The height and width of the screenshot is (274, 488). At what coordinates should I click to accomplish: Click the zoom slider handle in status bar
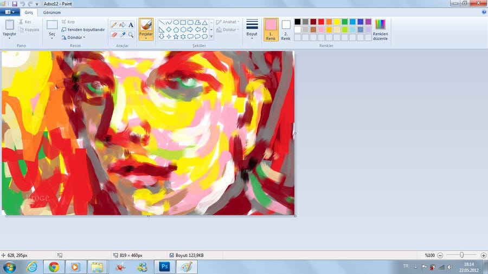coord(462,255)
